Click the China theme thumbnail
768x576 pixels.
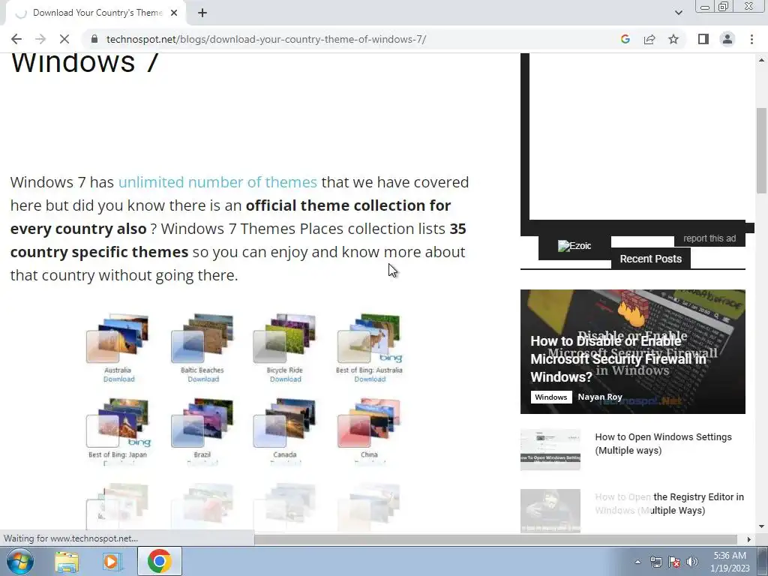[x=369, y=423]
